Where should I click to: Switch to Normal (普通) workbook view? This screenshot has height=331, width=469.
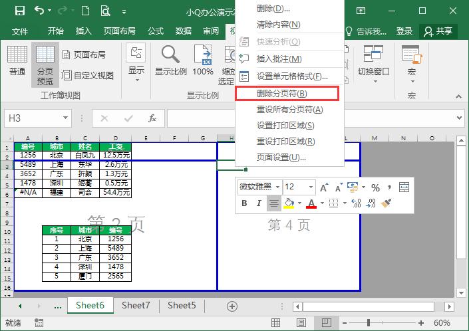tap(17, 61)
